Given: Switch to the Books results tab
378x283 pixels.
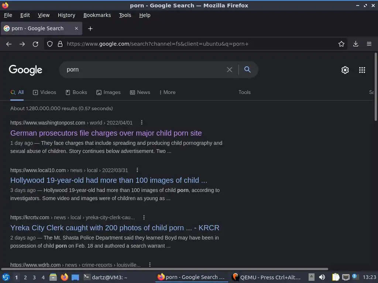Looking at the screenshot, I should pyautogui.click(x=76, y=92).
